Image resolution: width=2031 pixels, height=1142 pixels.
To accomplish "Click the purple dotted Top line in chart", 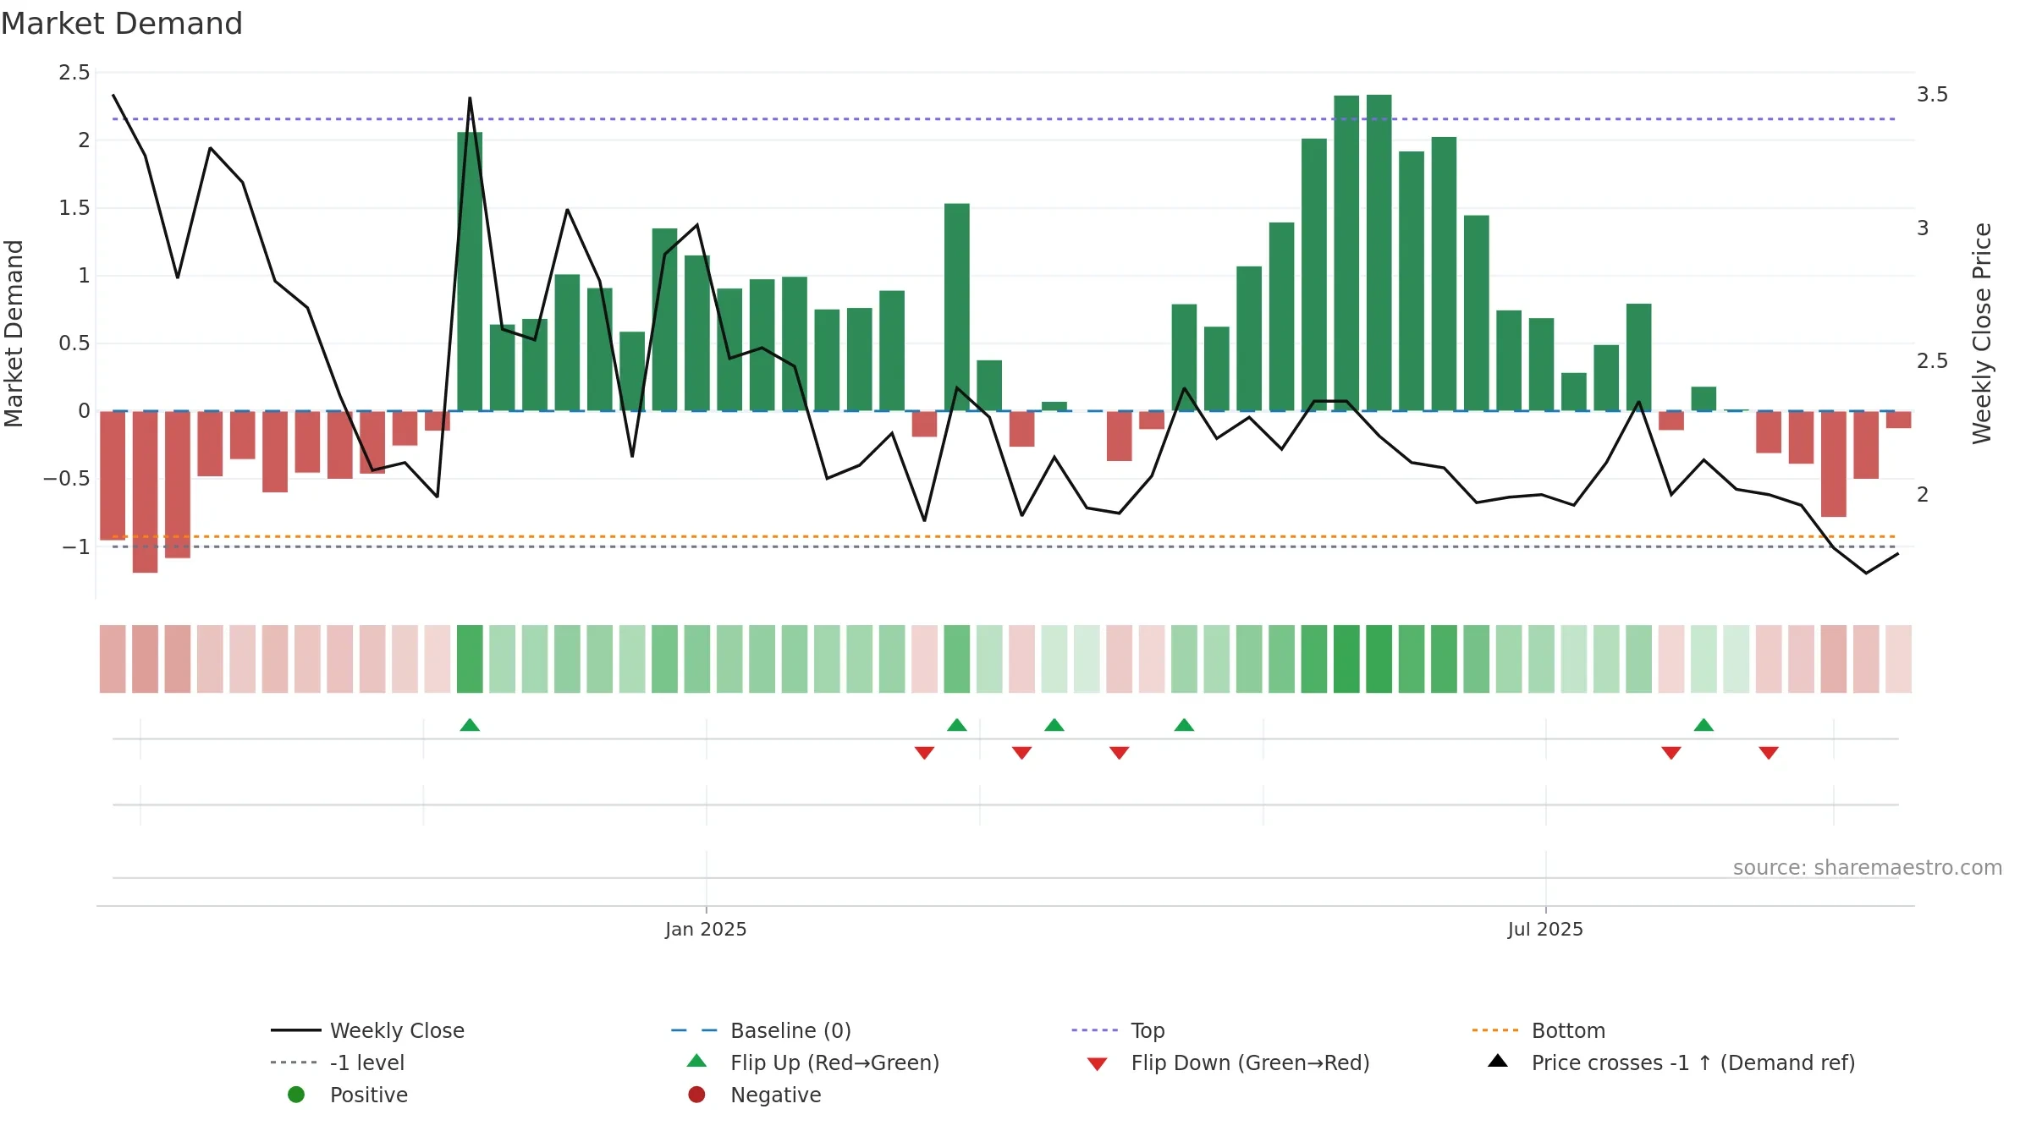I will pos(1004,119).
